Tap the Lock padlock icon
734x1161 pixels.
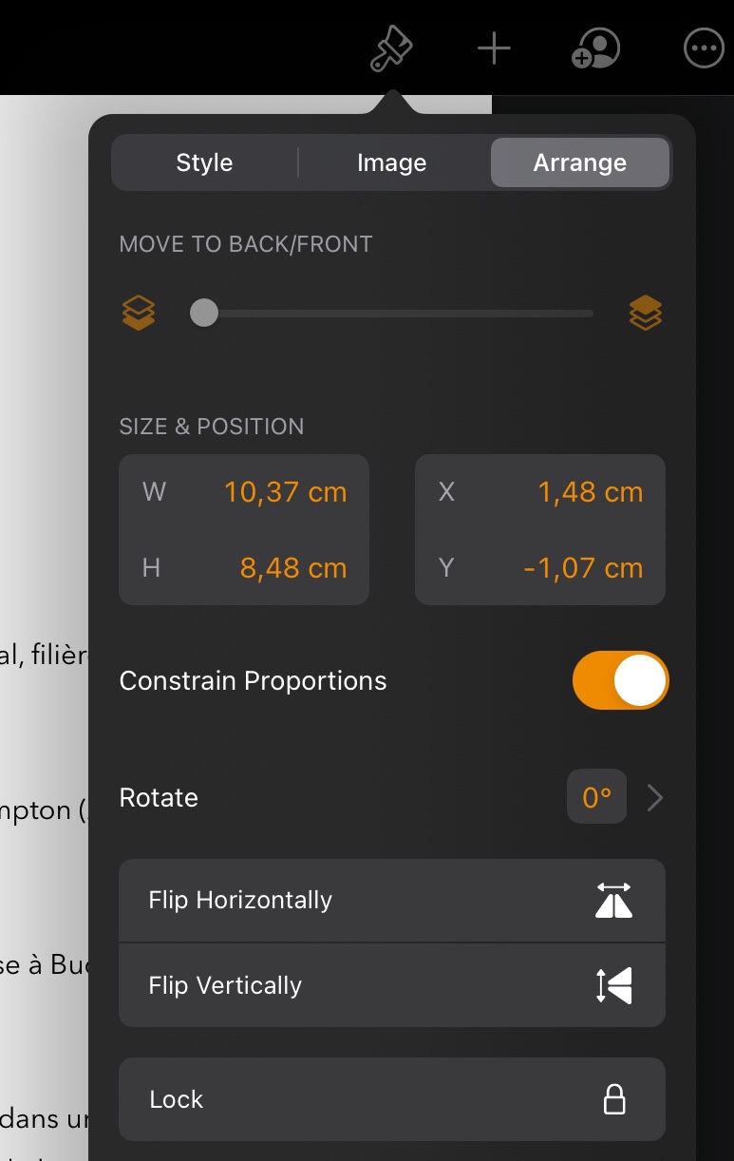pos(615,1099)
